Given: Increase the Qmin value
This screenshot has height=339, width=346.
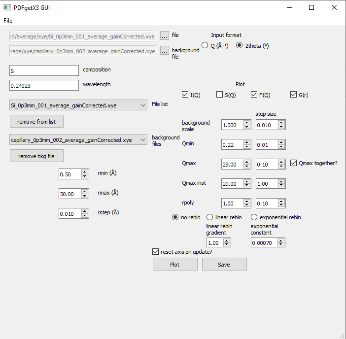Looking at the screenshot, I should coord(247,142).
